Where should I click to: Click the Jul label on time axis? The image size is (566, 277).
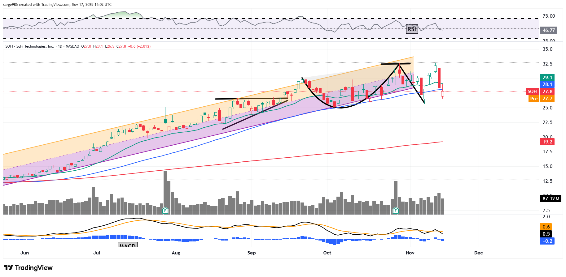pos(97,253)
